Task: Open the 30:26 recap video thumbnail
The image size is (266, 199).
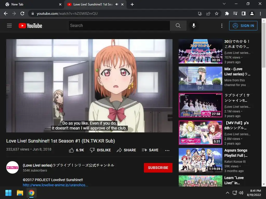Action: coord(201,51)
